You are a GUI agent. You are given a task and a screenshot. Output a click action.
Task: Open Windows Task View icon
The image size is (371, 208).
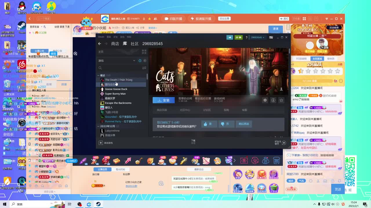click(x=70, y=204)
